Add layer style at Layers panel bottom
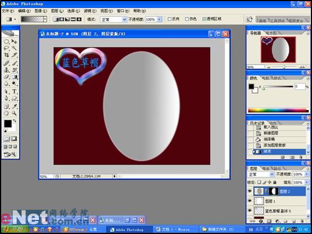312x234 pixels. 261,221
